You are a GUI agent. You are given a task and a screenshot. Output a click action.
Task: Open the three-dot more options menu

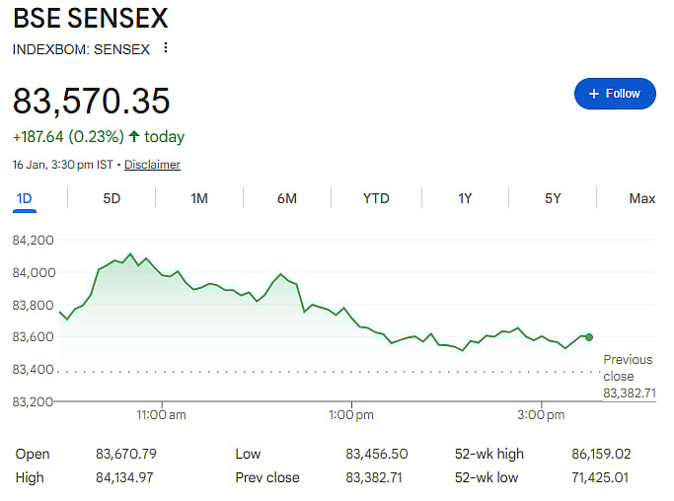(166, 48)
